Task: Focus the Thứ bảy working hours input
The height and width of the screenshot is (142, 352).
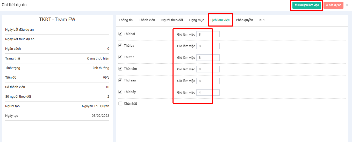Action: point(208,93)
